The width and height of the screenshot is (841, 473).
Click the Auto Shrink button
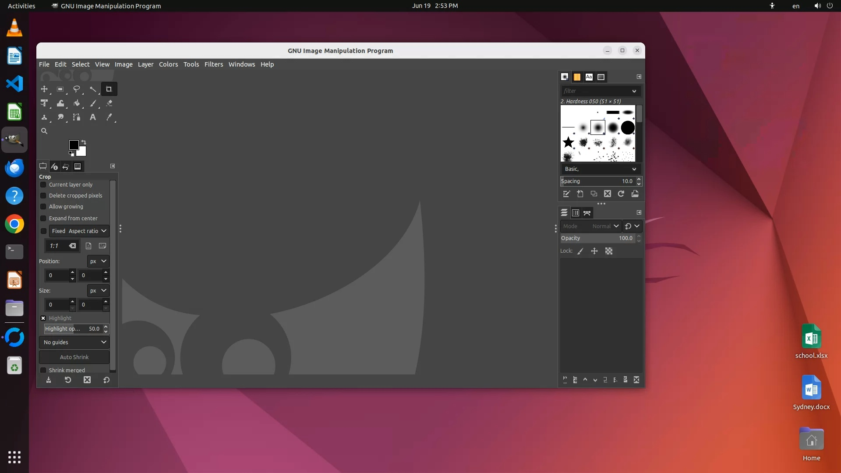click(74, 357)
